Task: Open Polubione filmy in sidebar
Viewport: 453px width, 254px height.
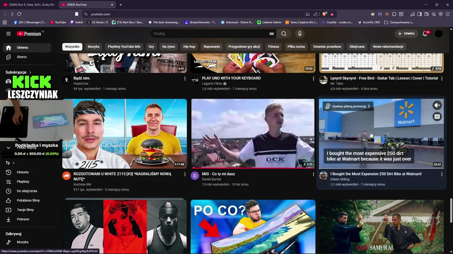Action: (27, 200)
